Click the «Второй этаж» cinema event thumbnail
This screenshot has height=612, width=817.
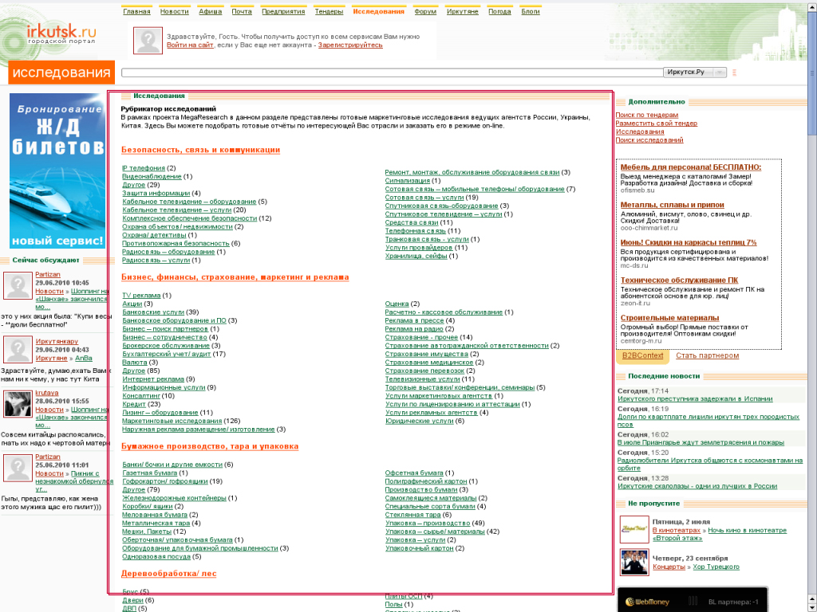point(634,528)
